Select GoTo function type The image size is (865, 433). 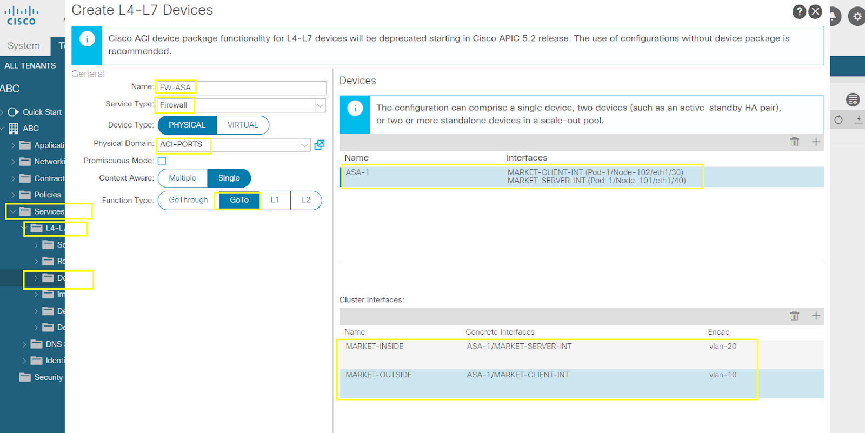click(x=239, y=200)
